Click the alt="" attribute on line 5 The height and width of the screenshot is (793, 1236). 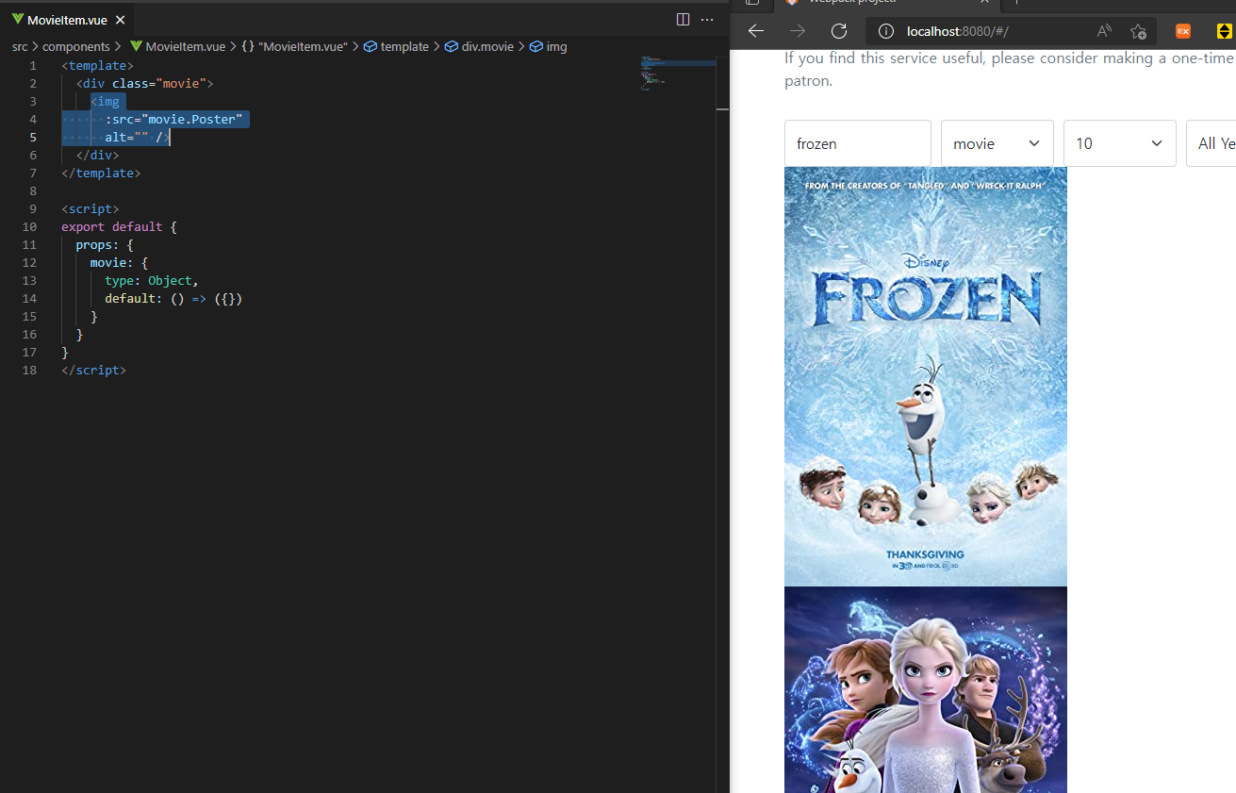tap(126, 138)
